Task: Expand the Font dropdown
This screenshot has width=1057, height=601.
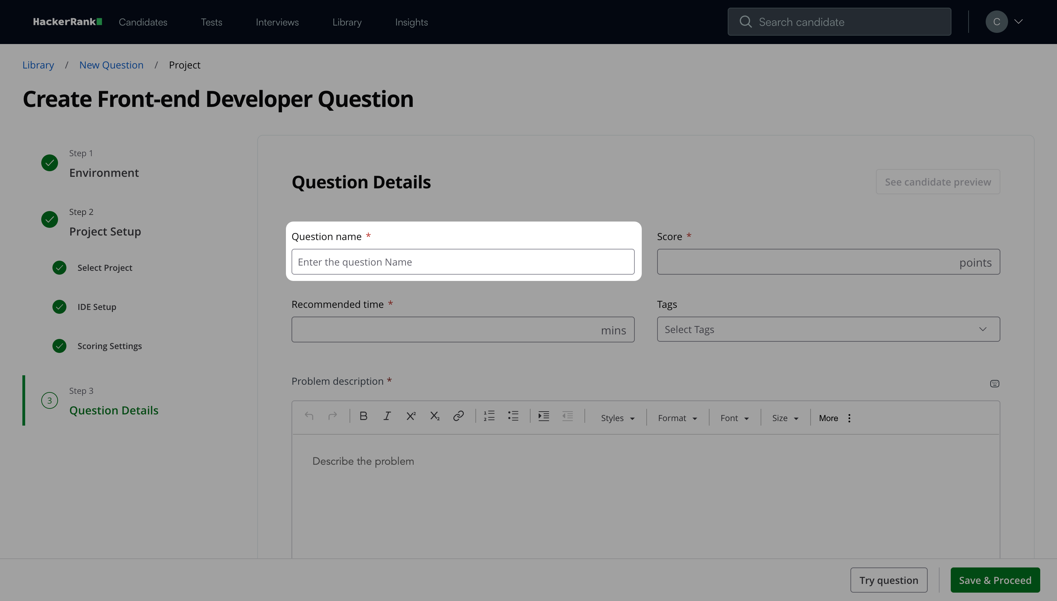Action: tap(734, 418)
